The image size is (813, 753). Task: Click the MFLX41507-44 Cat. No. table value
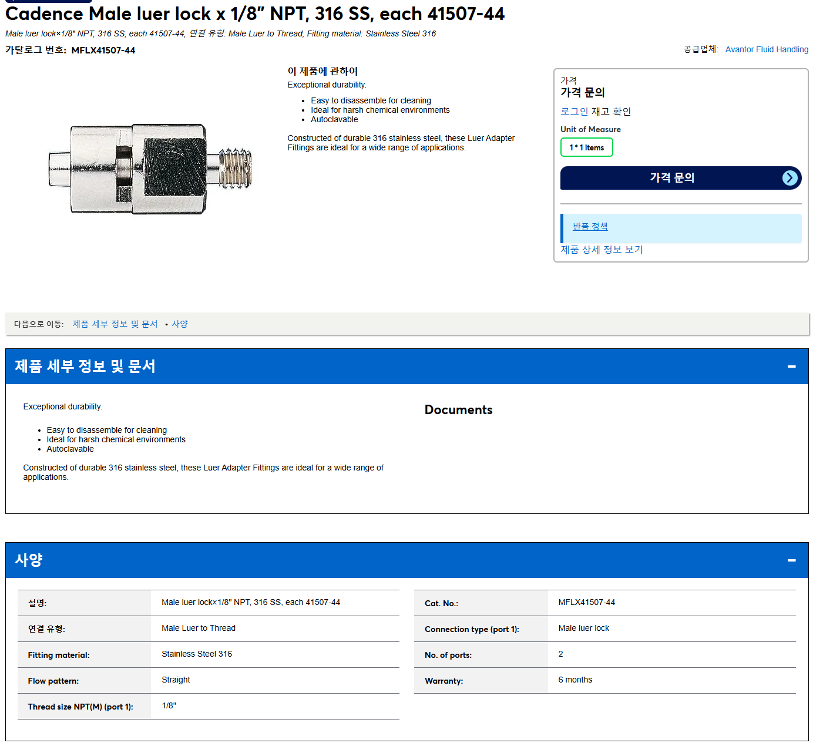coord(587,602)
